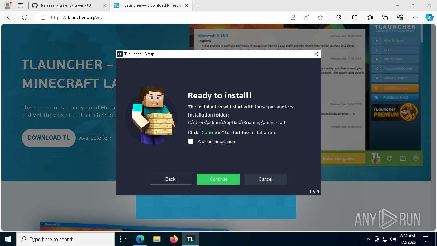Screen dimensions: 437x246
Task: Click the browser back arrow
Action: click(9, 17)
